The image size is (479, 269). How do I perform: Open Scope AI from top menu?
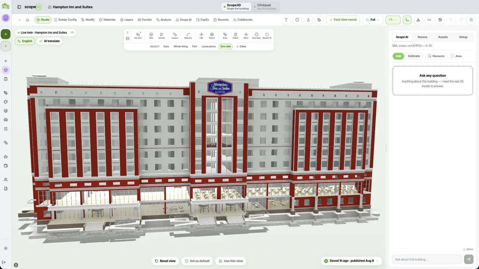[x=184, y=20]
